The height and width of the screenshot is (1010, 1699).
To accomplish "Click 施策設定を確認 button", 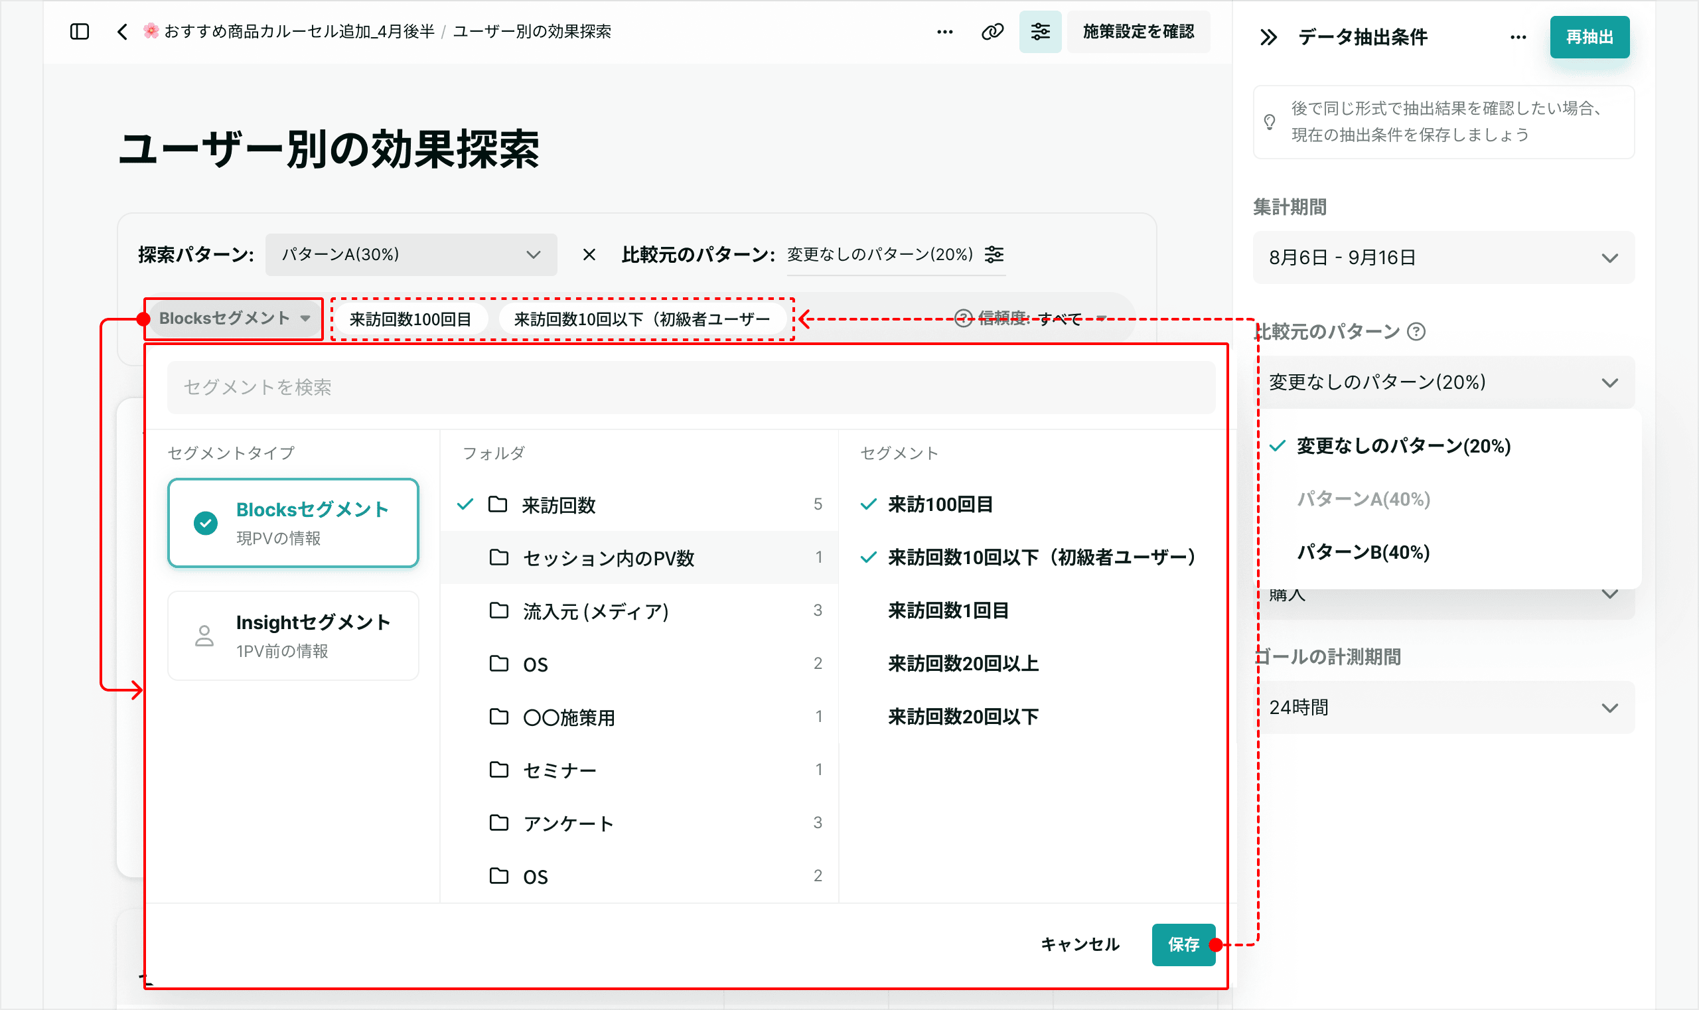I will point(1138,32).
